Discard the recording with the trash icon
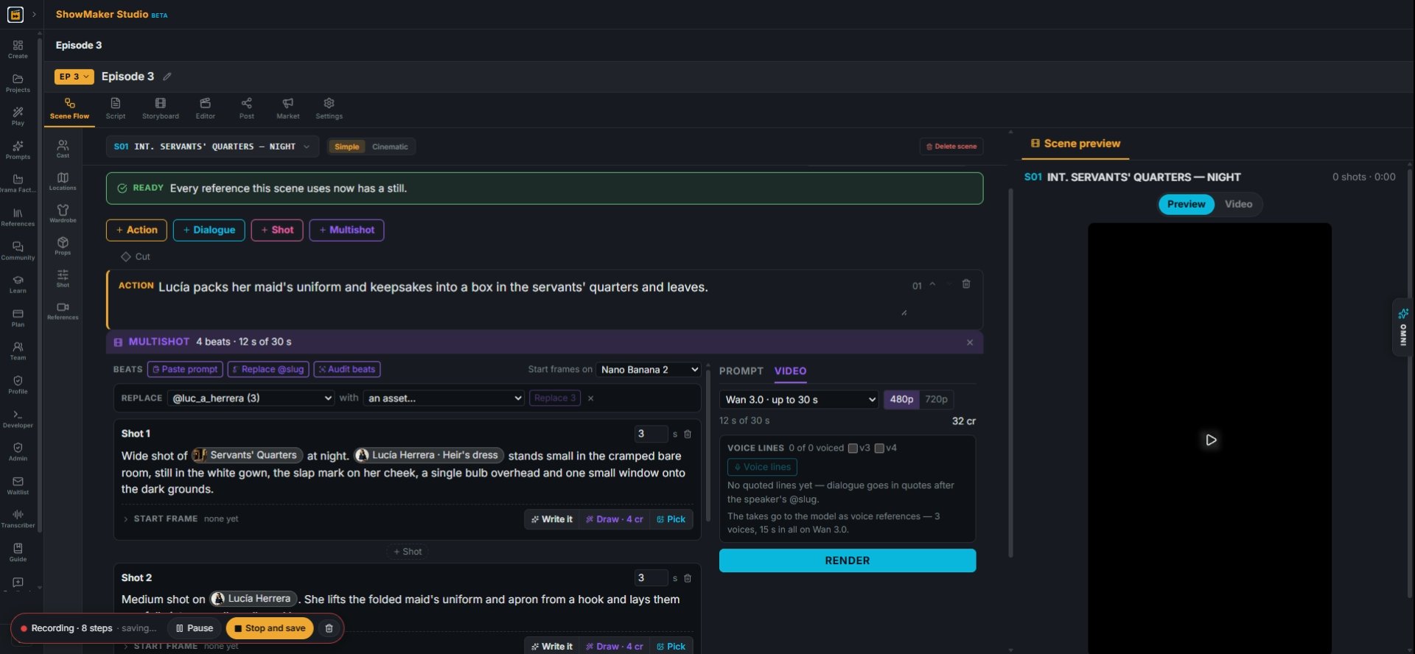 (x=329, y=628)
